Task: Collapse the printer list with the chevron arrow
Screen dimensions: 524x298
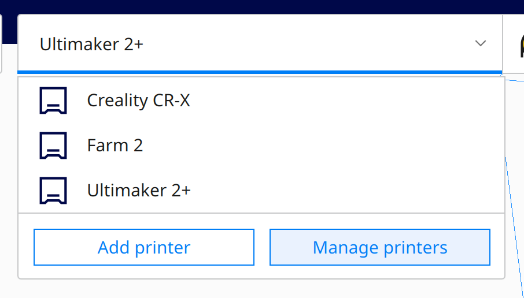Action: point(480,43)
